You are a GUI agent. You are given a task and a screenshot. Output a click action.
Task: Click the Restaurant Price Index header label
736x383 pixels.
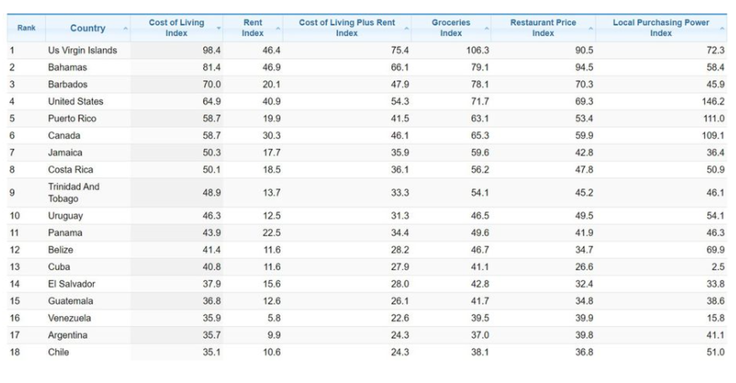tap(543, 28)
